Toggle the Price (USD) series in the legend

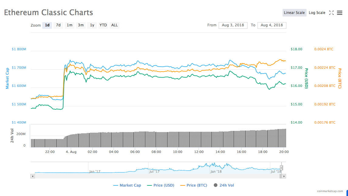click(x=161, y=185)
